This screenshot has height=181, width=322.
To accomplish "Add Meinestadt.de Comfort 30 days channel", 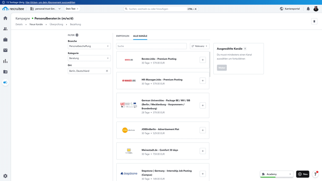I will tap(203, 151).
